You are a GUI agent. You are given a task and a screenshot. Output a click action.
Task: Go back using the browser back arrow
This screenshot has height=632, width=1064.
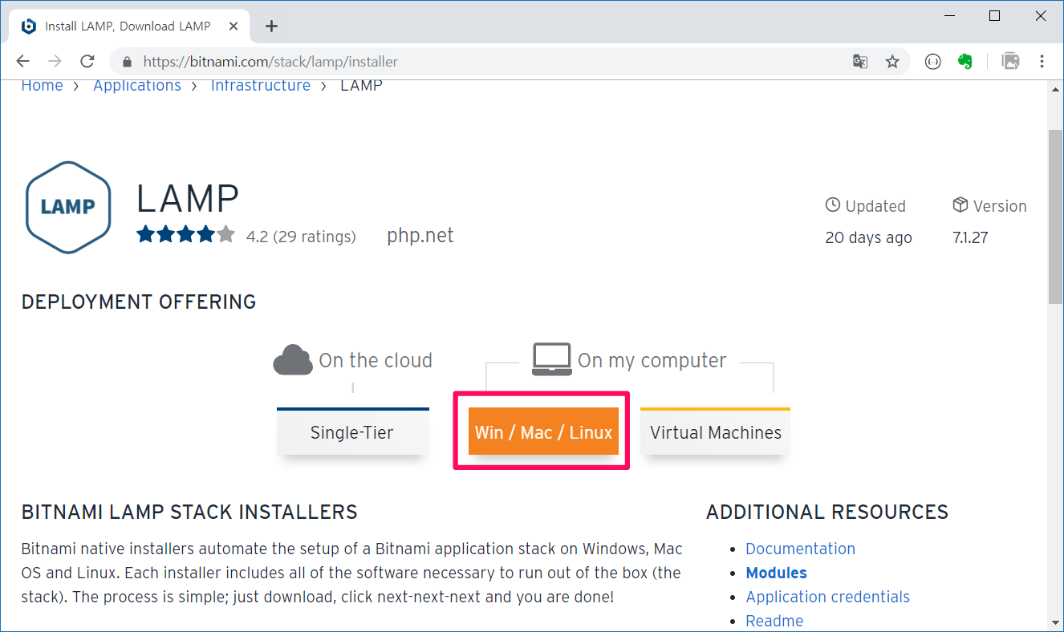point(22,62)
